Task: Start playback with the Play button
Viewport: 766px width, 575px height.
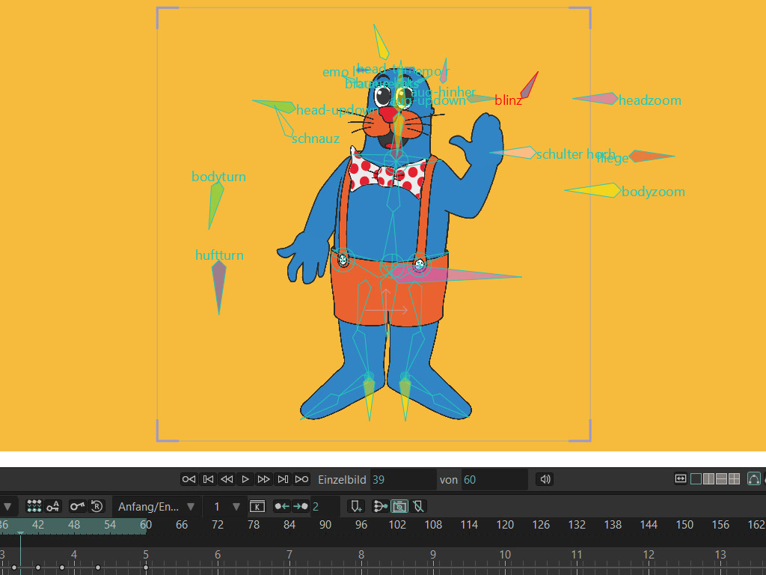Action: [245, 479]
